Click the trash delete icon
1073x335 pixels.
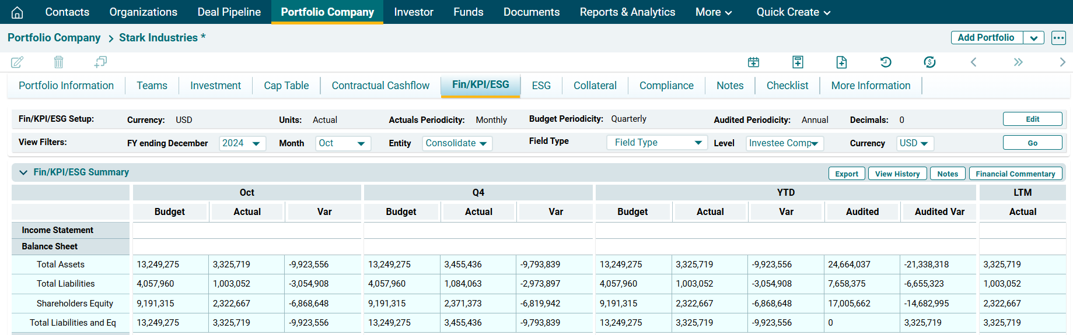(x=58, y=62)
